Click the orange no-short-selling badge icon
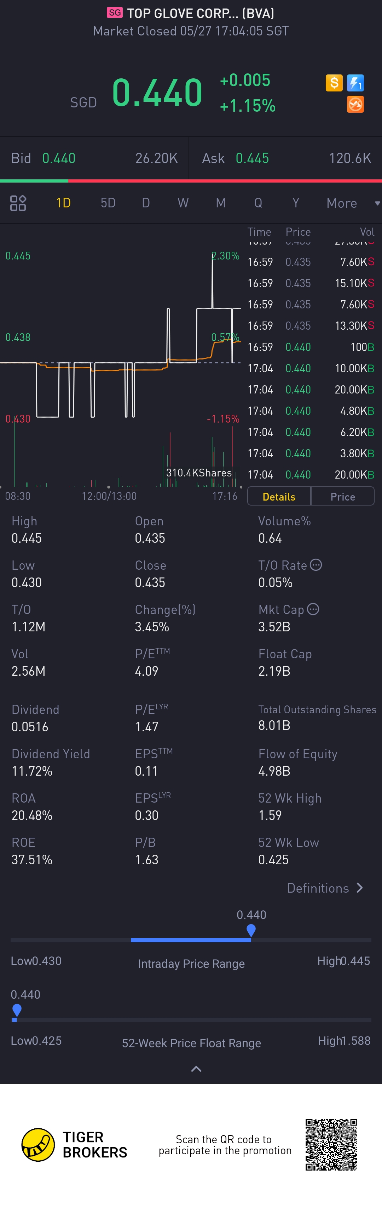This screenshot has height=1206, width=382. coord(355,105)
